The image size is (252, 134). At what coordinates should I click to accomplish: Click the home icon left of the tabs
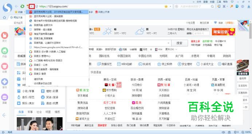click(x=4, y=17)
